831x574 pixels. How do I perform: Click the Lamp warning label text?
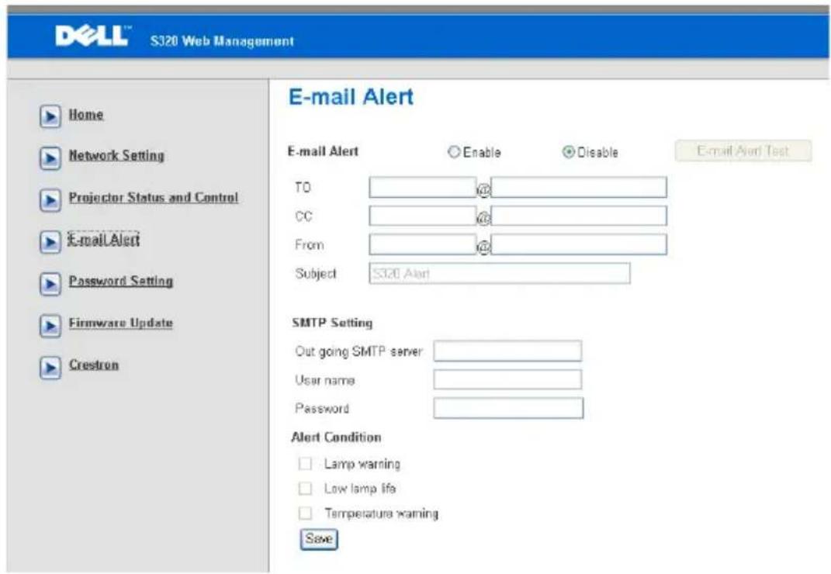point(362,465)
